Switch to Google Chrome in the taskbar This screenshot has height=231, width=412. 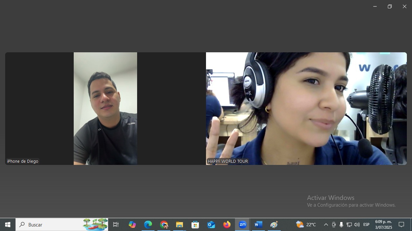point(164,225)
